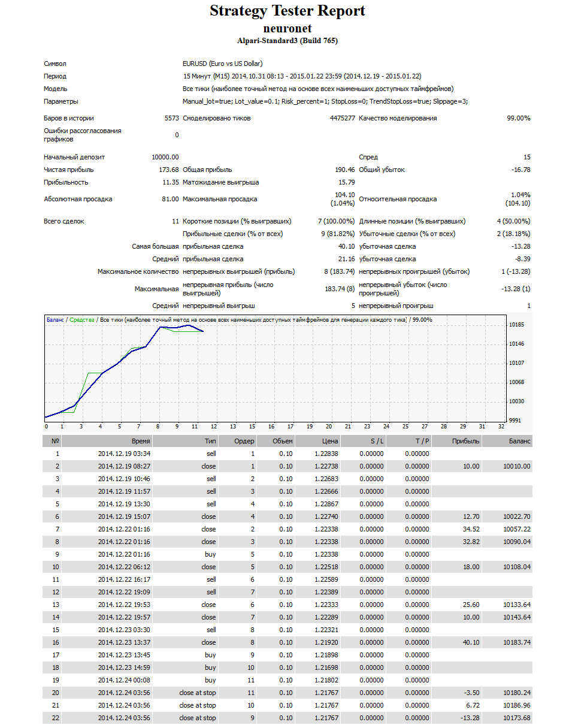Click the profit factor value 11.35

171,182
